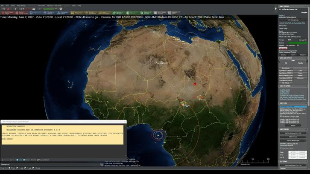Select the red hostile unit marker on the map
310x174 pixels.
[x=195, y=84]
